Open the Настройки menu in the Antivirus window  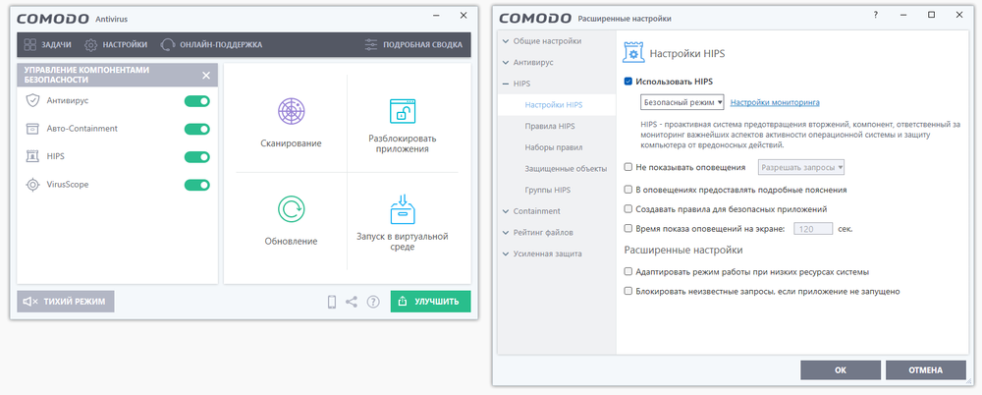117,44
